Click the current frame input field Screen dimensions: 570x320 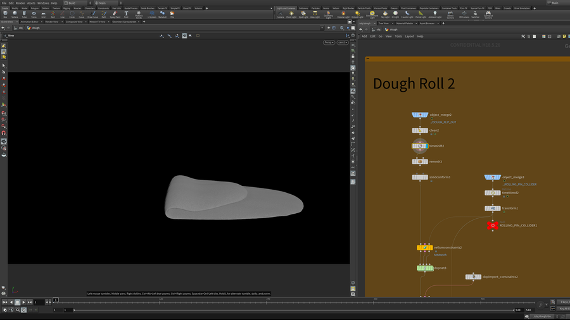pos(39,302)
